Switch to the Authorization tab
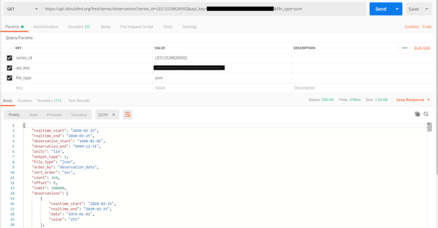 [45, 27]
